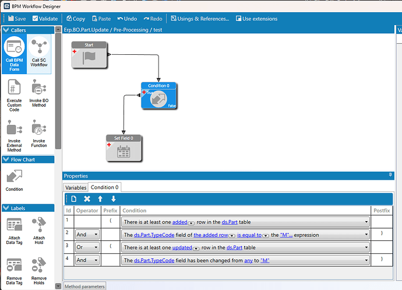Viewport: 402px width, 290px height.
Task: Open the condition dropdown in row 3
Action: pyautogui.click(x=366, y=247)
